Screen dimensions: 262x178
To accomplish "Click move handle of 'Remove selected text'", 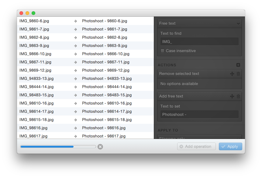I will pyautogui.click(x=232, y=74).
